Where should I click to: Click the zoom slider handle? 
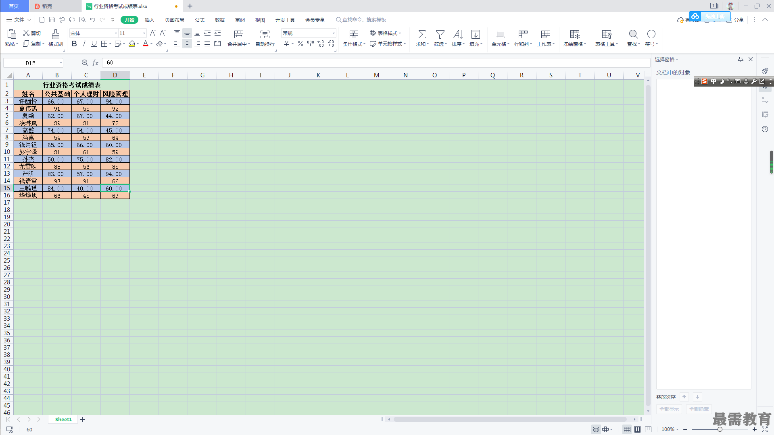pyautogui.click(x=720, y=429)
